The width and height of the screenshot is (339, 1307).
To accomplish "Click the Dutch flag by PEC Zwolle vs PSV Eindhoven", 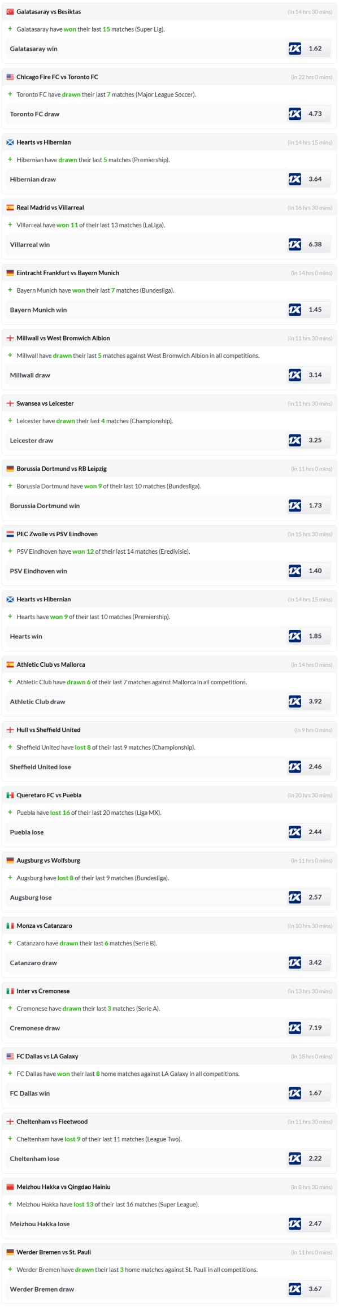I will click(10, 534).
